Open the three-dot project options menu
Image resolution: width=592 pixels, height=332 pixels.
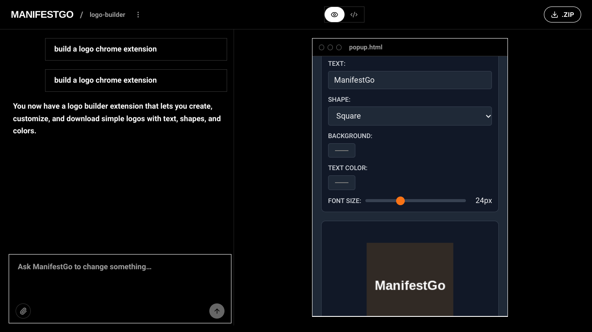138,15
